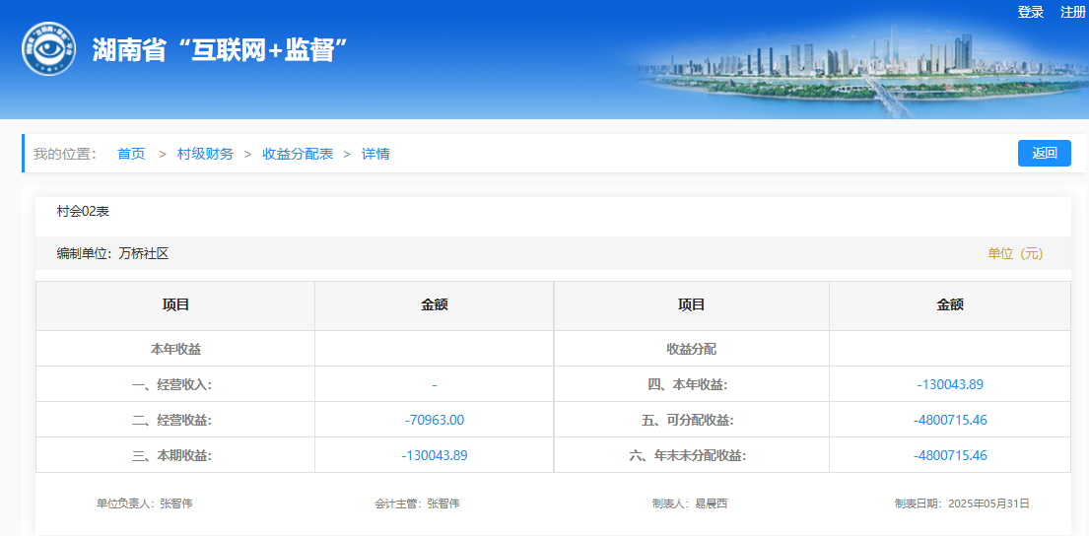This screenshot has height=536, width=1089.
Task: Click the right 金额 column header
Action: tap(950, 304)
